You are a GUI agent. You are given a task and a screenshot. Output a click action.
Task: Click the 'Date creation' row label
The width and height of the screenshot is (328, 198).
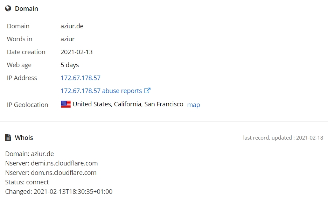tap(26, 52)
